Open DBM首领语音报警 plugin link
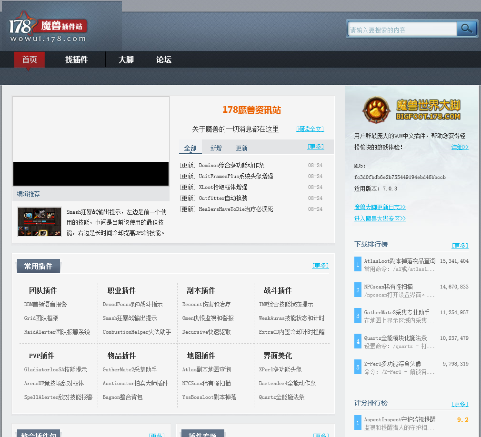 (x=45, y=304)
